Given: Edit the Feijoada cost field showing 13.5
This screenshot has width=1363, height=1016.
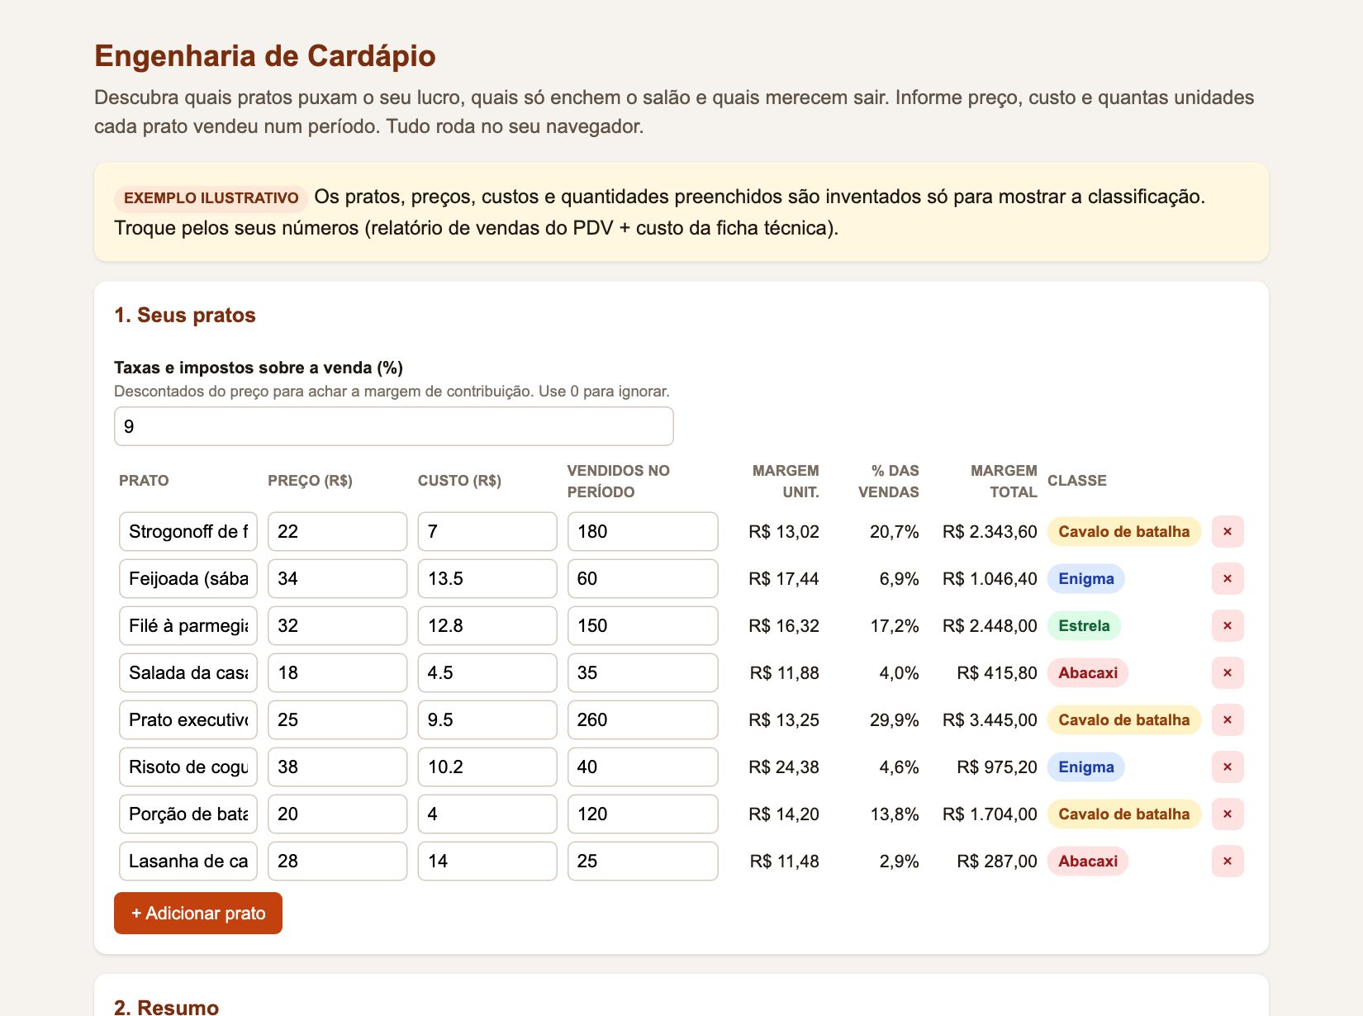Looking at the screenshot, I should [487, 578].
